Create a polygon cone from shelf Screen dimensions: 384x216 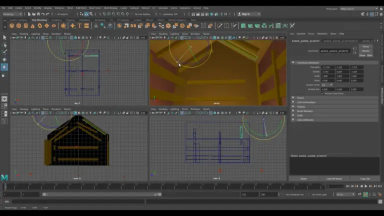point(32,25)
